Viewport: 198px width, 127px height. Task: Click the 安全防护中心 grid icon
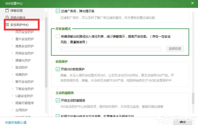point(7,25)
